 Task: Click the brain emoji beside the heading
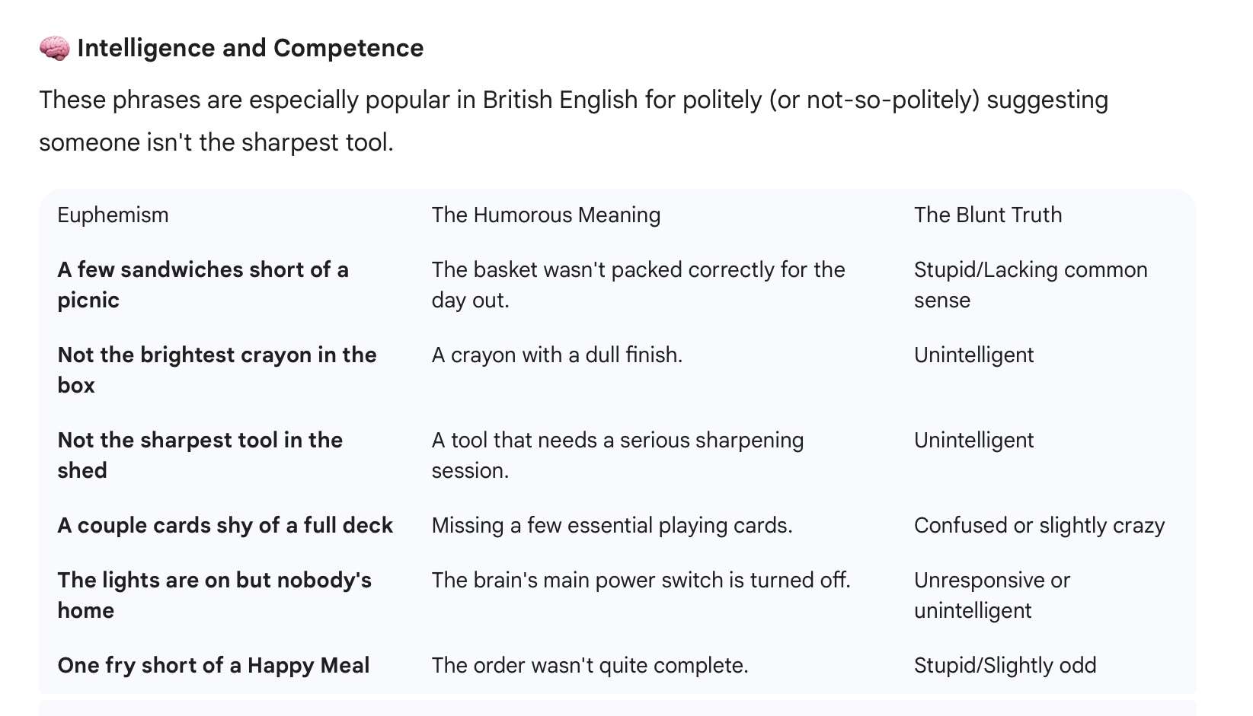54,49
